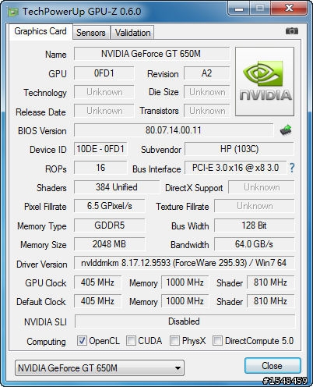The height and width of the screenshot is (387, 313).
Task: Click Default Clock row Shader 810 MHz
Action: [270, 301]
